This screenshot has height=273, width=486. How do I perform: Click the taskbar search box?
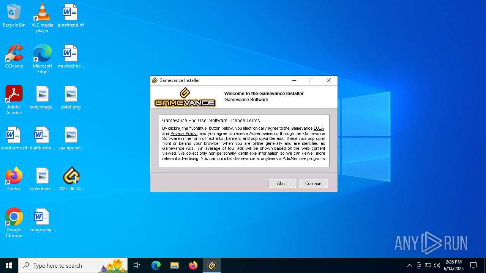[73, 265]
